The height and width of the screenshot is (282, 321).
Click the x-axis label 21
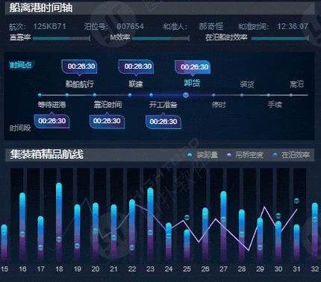coord(113,269)
